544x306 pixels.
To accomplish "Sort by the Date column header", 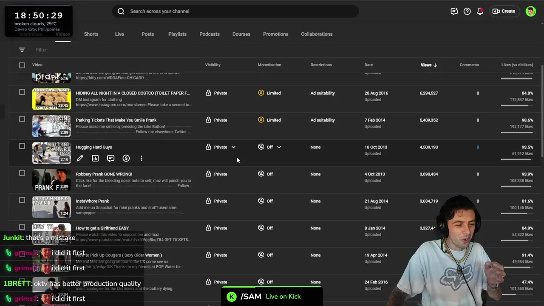I will click(x=368, y=65).
